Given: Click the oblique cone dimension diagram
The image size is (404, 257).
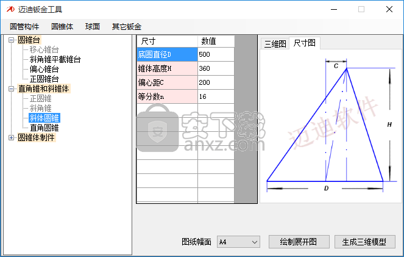Looking at the screenshot, I should click(x=331, y=126).
